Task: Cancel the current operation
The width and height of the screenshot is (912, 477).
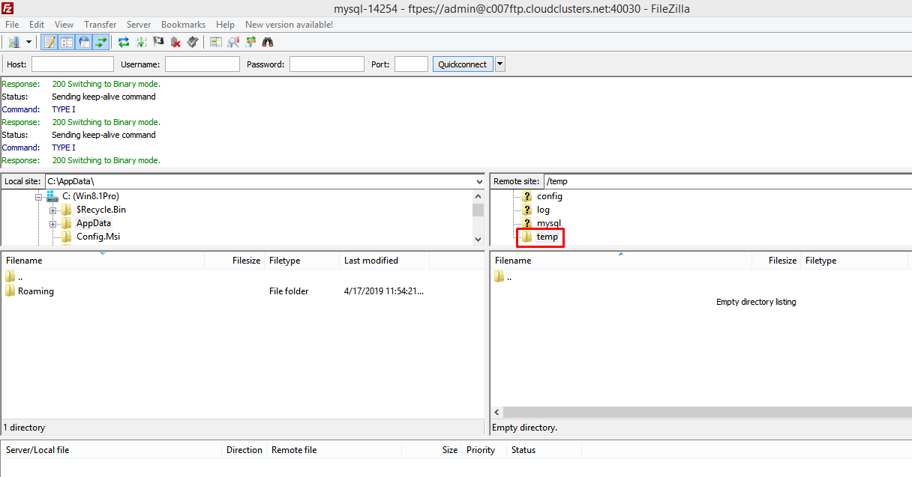Action: click(158, 42)
